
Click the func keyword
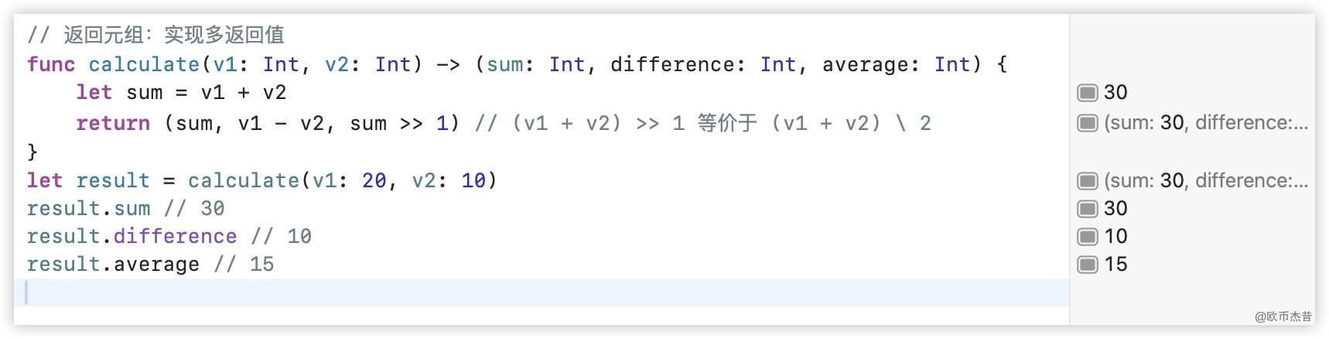point(51,64)
